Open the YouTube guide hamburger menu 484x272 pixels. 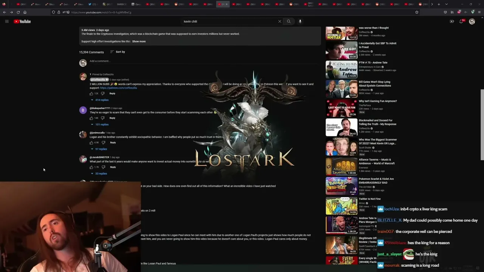click(7, 22)
